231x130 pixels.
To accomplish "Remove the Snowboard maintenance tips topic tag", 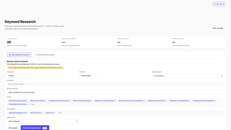I will pyautogui.click(x=70, y=101).
